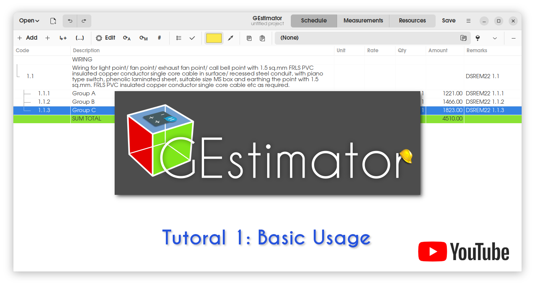Viewport: 535px width, 286px height.
Task: Switch to the Schedule tab
Action: click(314, 21)
